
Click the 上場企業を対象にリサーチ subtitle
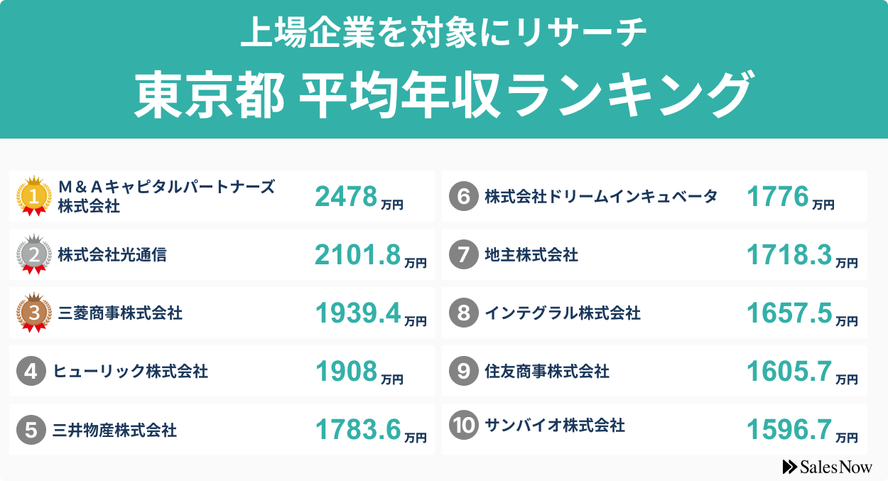pos(443,33)
